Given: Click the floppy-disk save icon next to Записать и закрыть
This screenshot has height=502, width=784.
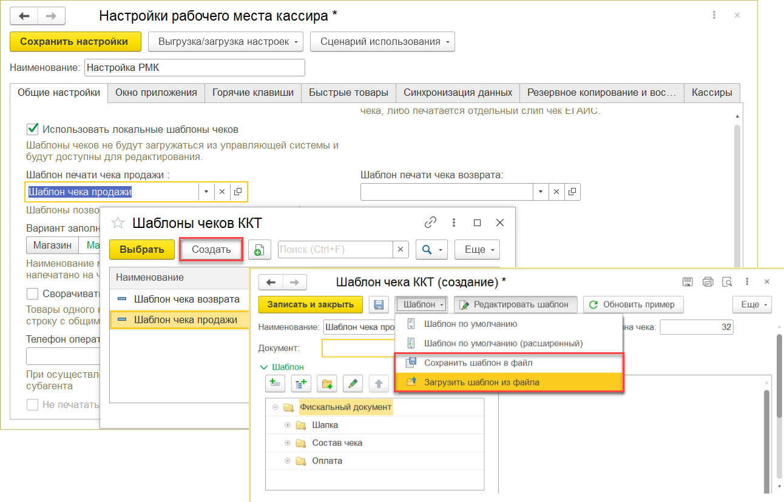Looking at the screenshot, I should click(x=379, y=304).
